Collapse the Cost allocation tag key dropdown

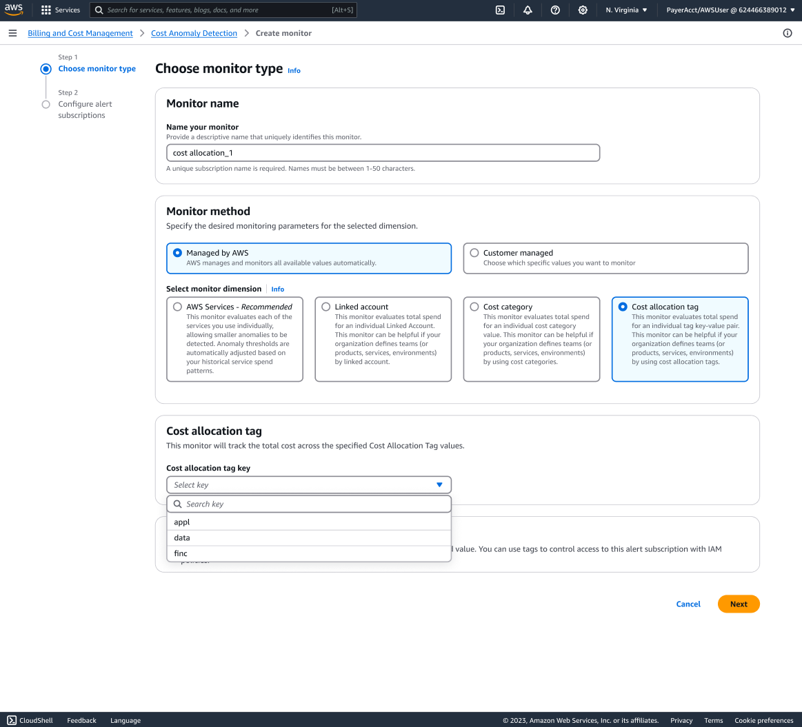click(x=439, y=485)
